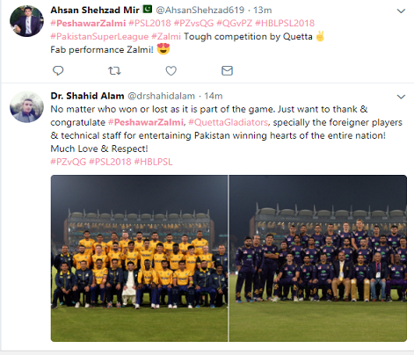Send tweet via direct message envelope icon

point(227,70)
